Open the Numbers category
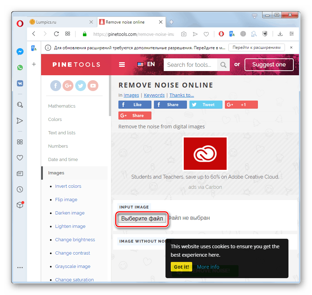 click(x=58, y=146)
